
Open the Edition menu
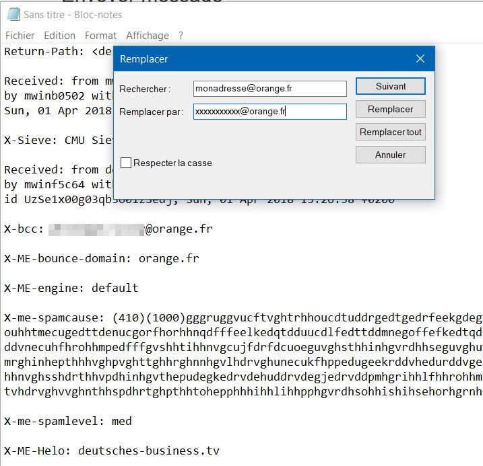click(60, 36)
